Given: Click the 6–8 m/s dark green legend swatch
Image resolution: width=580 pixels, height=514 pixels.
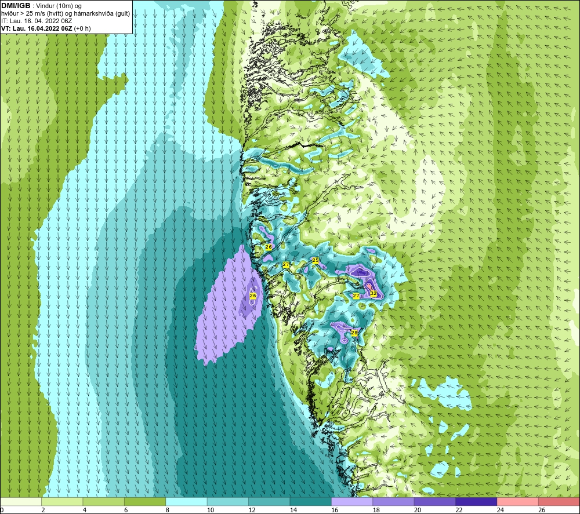Looking at the screenshot, I should 145,501.
